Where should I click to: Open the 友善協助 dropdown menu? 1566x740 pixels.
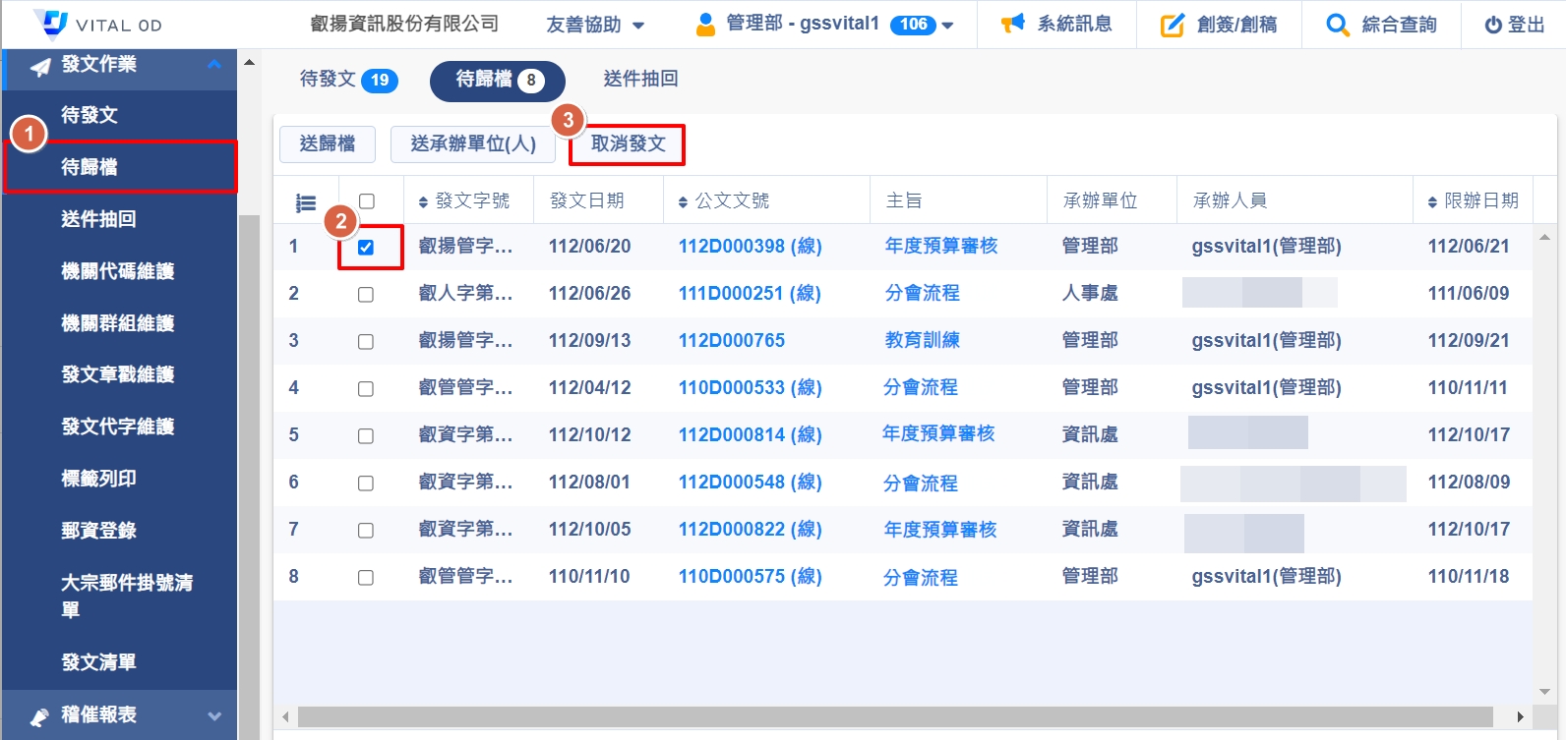click(595, 25)
